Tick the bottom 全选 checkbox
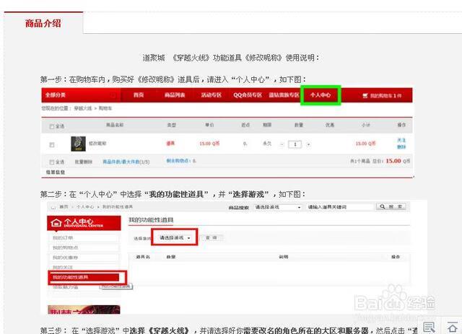 51,162
